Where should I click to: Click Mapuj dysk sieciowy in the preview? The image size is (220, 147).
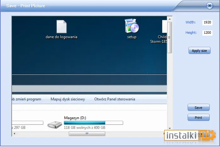[68, 99]
